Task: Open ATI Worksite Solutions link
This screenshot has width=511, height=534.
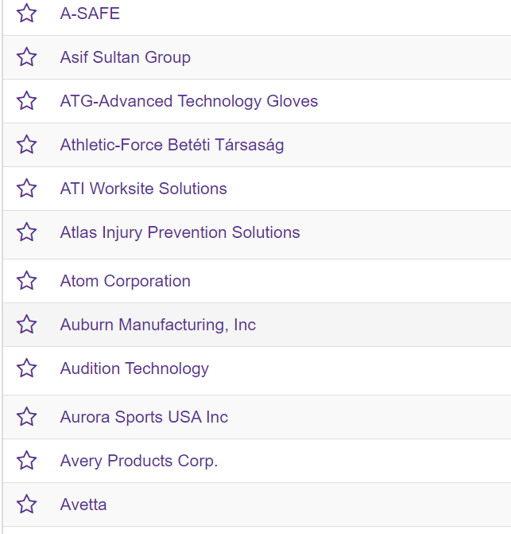Action: 144,189
